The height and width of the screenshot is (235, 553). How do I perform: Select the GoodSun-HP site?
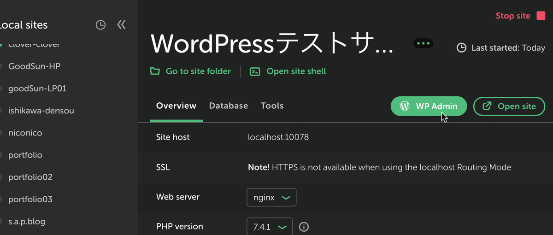pyautogui.click(x=35, y=66)
